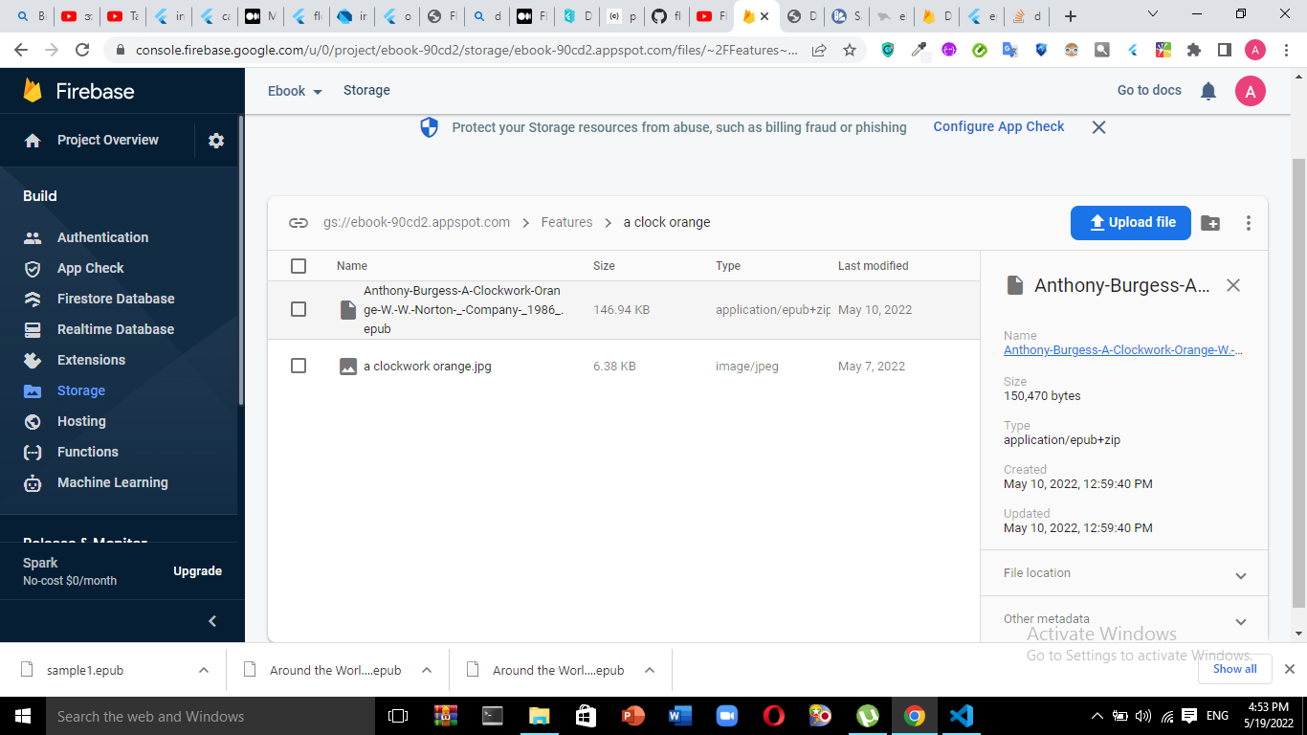Close the downloads bar
This screenshot has width=1307, height=735.
1289,669
